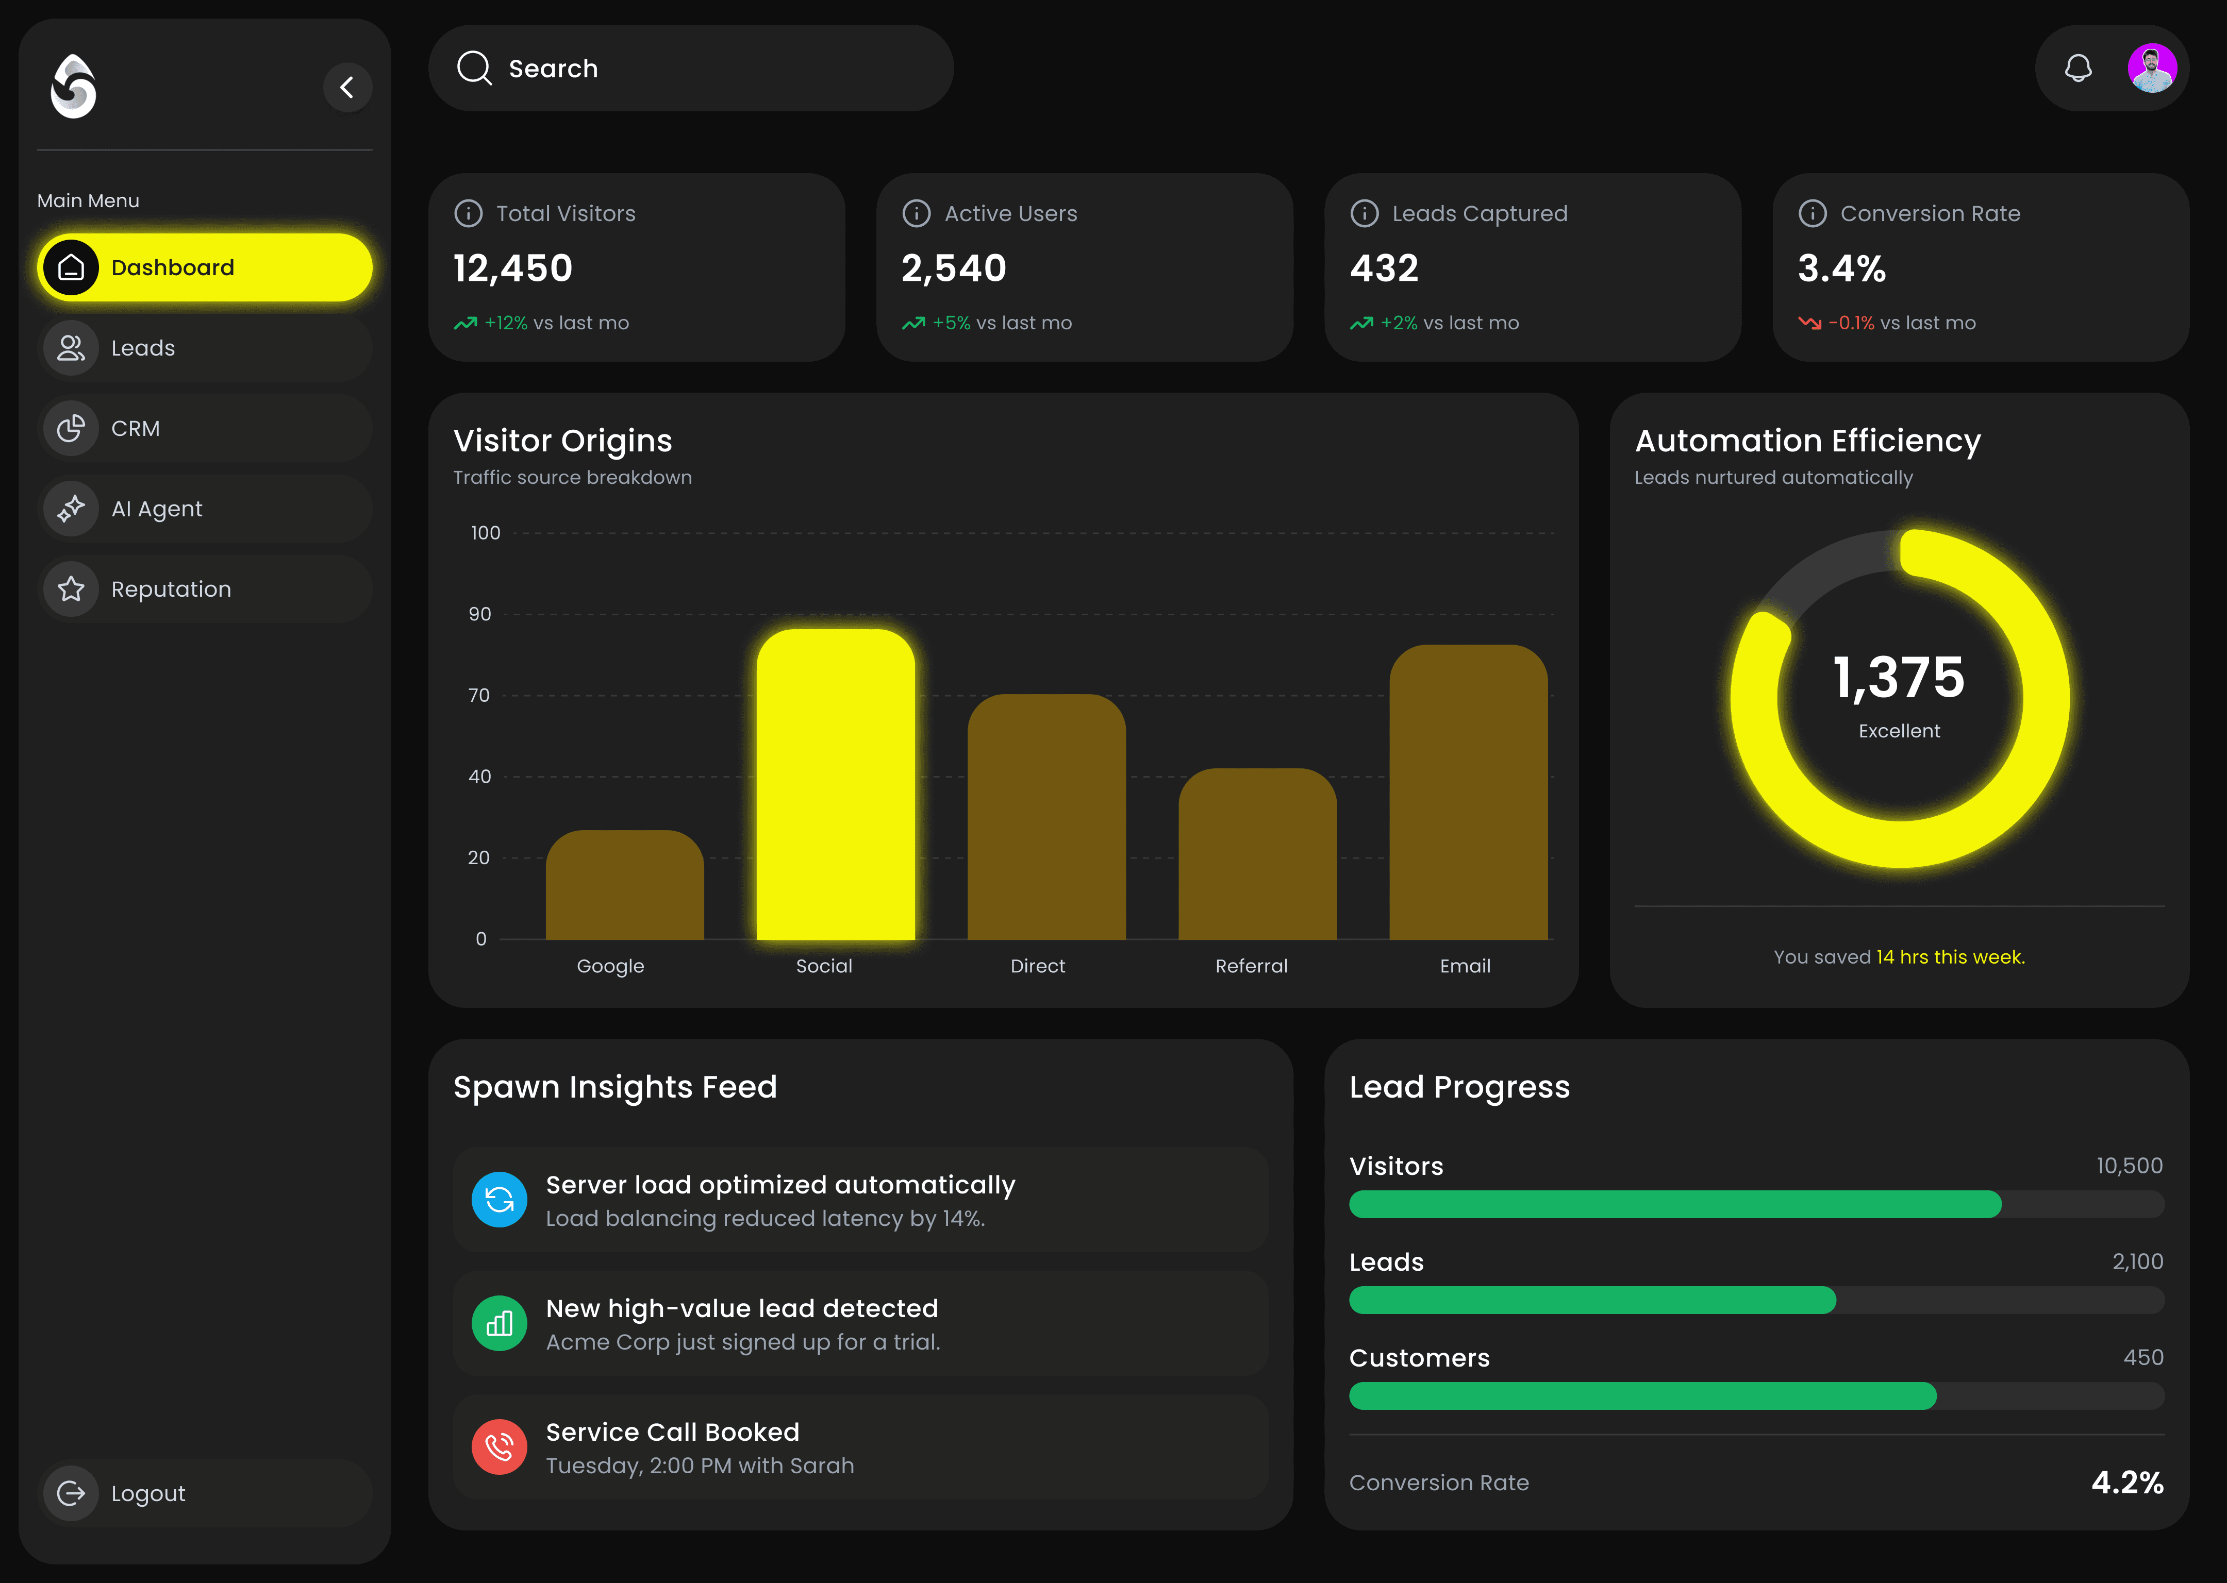
Task: Click the blue server load sync icon
Action: point(499,1200)
